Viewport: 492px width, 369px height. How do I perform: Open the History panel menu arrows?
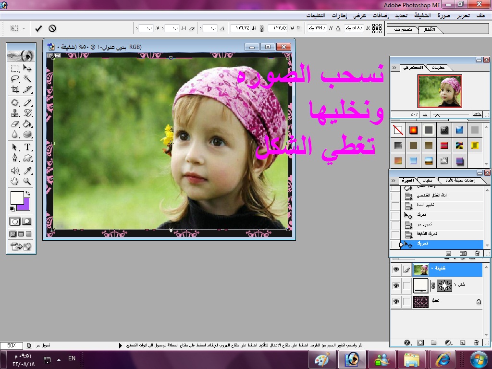click(393, 181)
